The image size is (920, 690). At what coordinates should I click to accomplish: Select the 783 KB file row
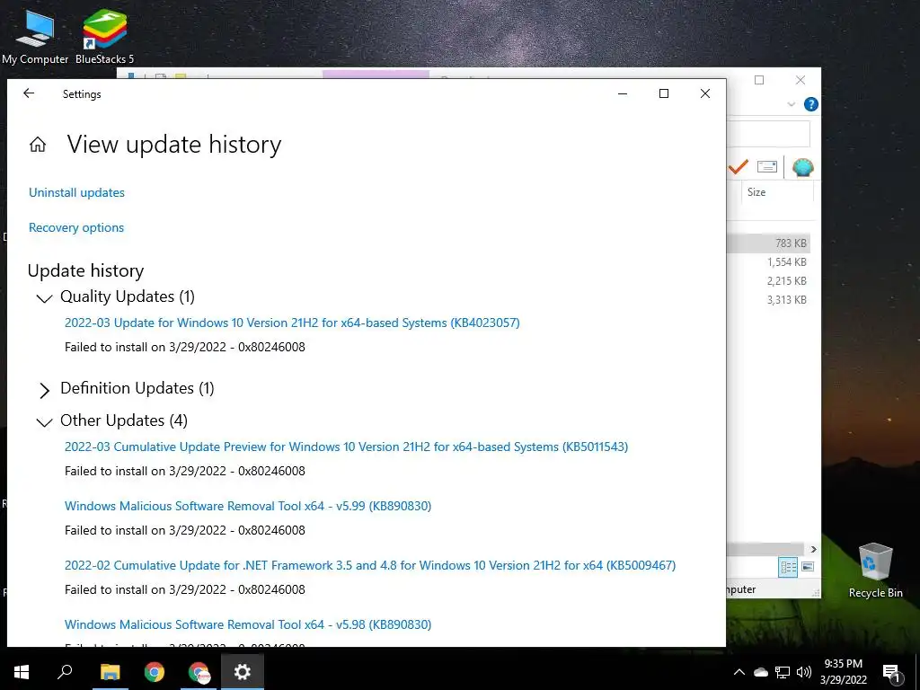[x=769, y=243]
